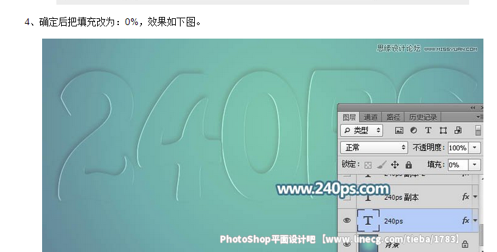497x252 pixels.
Task: Open the layers panel flyout menu
Action: pos(480,117)
